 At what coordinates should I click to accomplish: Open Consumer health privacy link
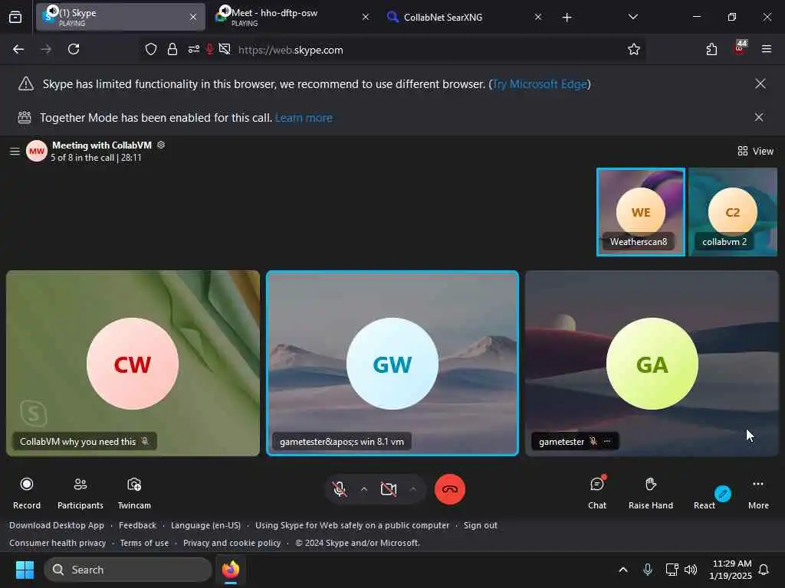57,543
